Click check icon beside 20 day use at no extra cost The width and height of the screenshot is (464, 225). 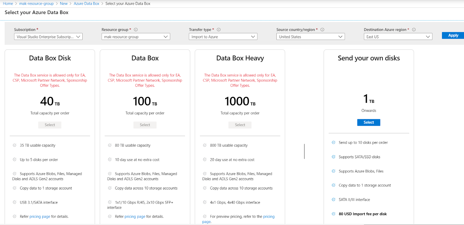click(x=205, y=159)
